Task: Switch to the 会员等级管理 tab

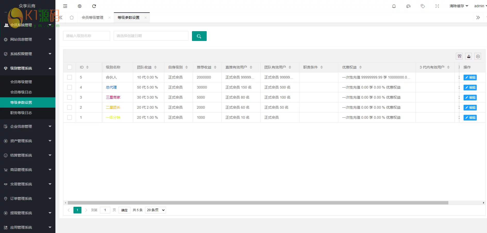Action: (x=93, y=18)
